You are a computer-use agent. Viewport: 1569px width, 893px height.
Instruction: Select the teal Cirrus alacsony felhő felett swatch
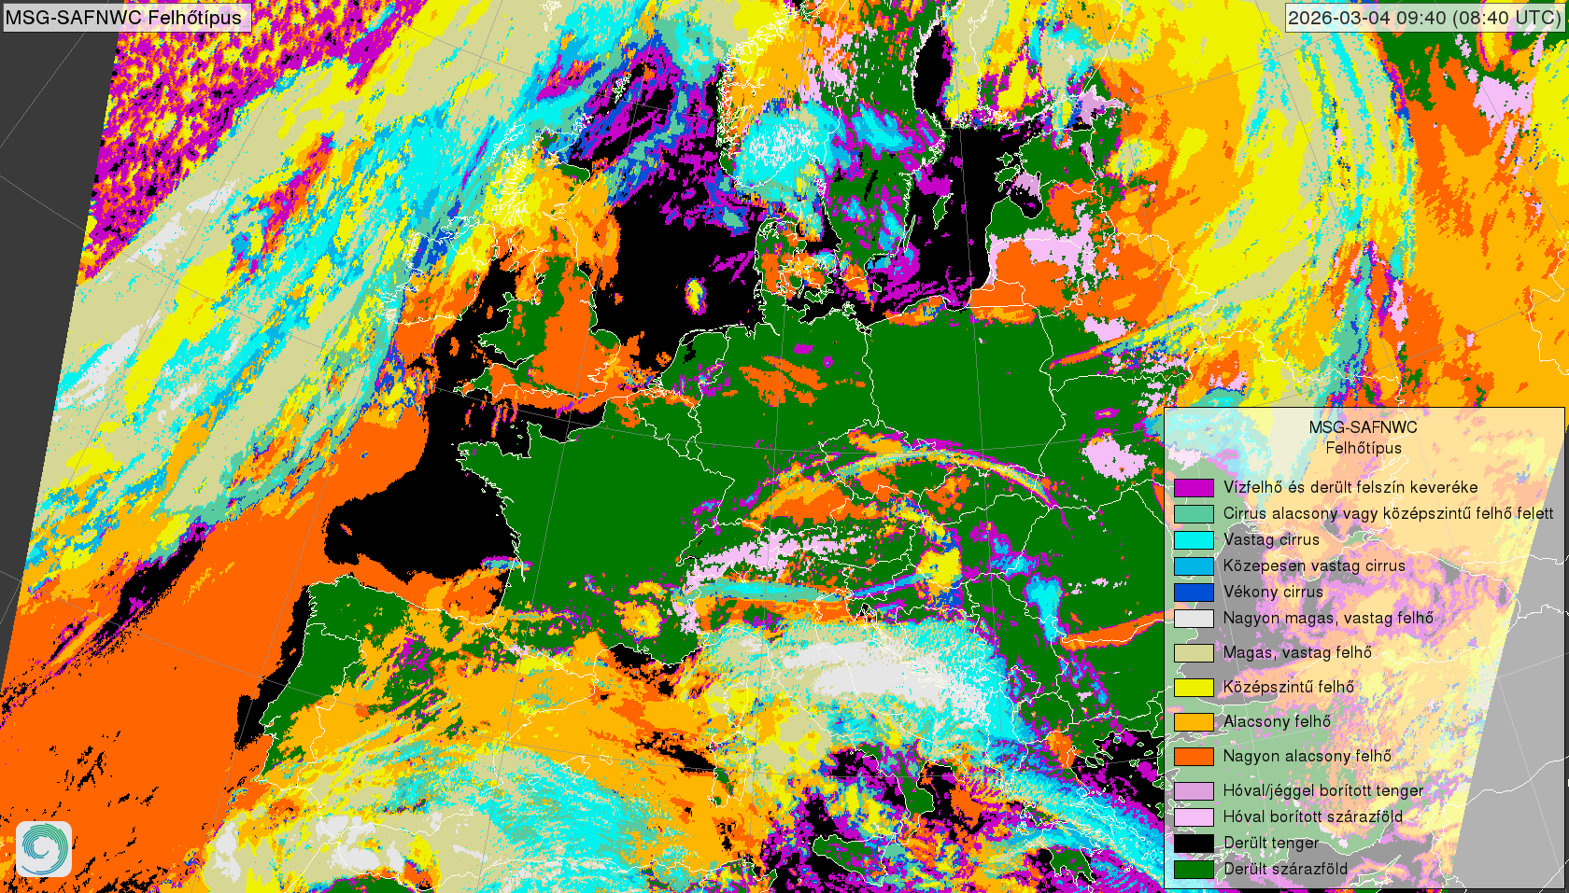pos(1194,514)
